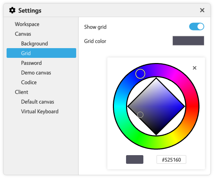This screenshot has width=214, height=178.
Task: Click the hex color field #525160
Action: (x=171, y=159)
